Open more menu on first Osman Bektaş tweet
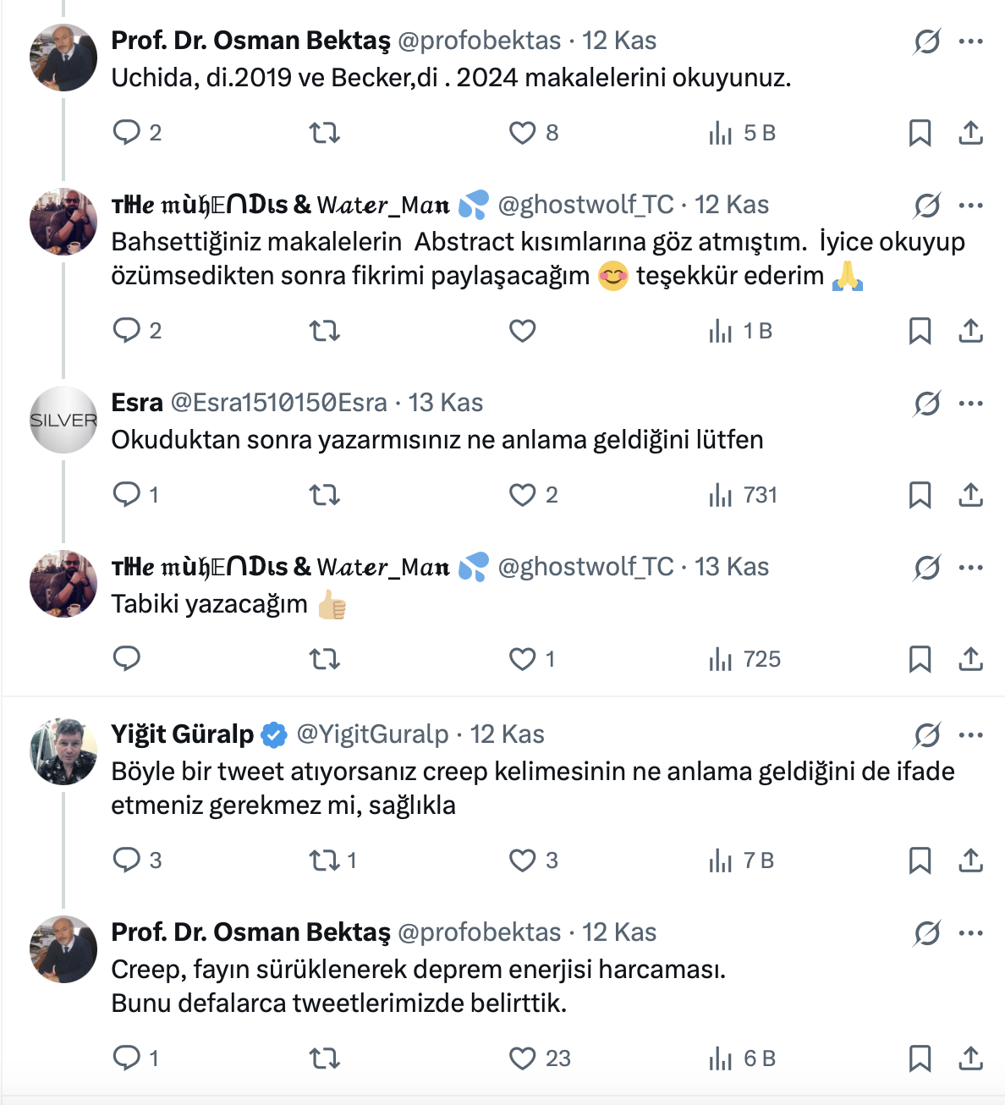1005x1105 pixels. tap(971, 41)
